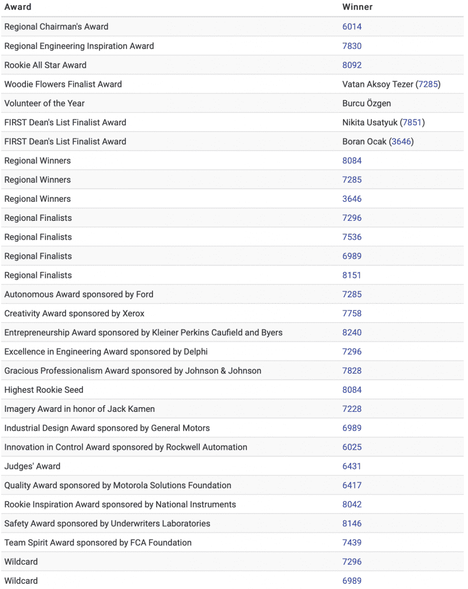Click Gracious Professionalism Award winner 7828
Viewport: 468px width, 589px height.
tap(352, 371)
